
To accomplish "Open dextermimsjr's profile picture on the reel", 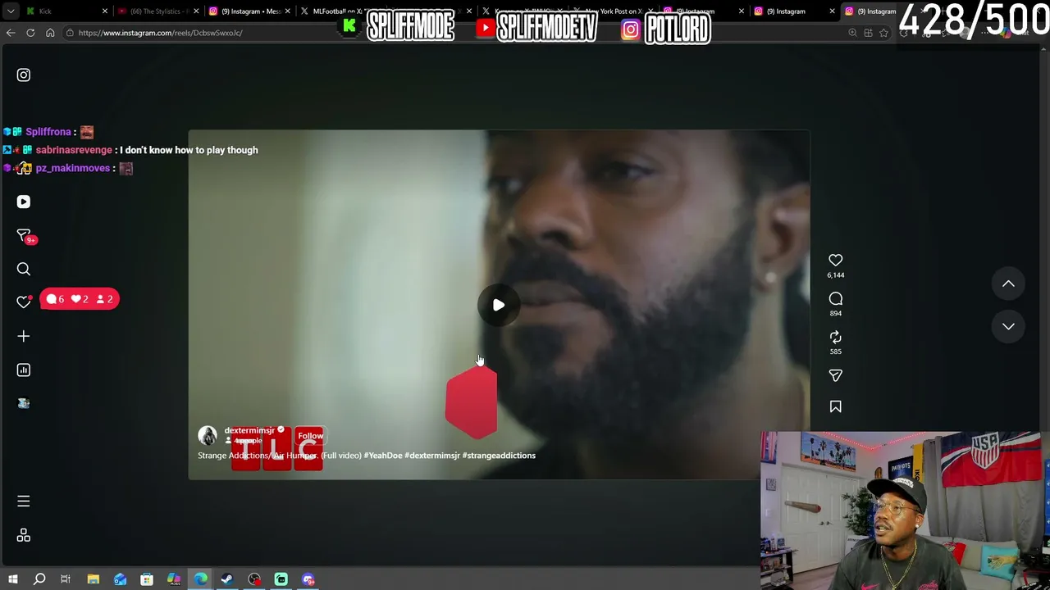I will [x=208, y=435].
